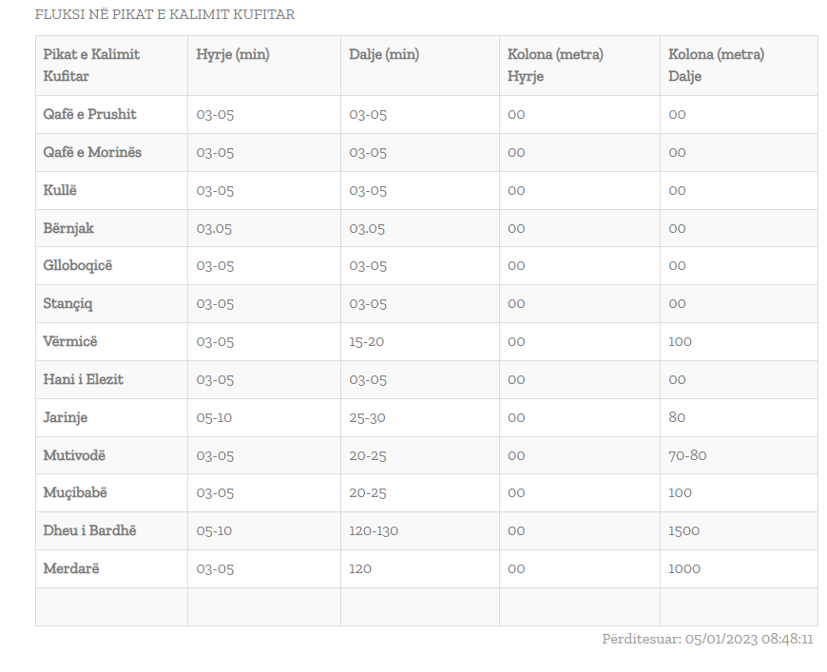Screen dimensions: 827x672
Task: Select the Qafë e Morinës border point cell
Action: coord(92,152)
